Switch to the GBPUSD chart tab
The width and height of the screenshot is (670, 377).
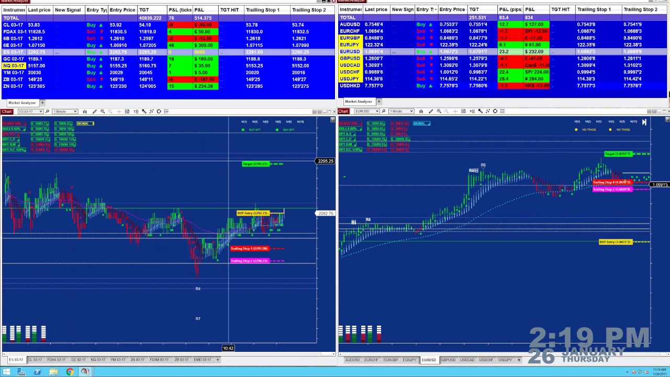point(448,360)
